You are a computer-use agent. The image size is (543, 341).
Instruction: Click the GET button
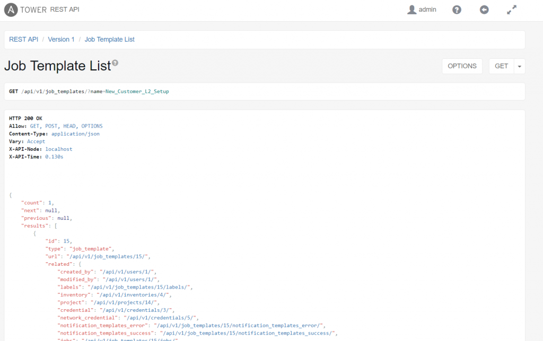(x=501, y=66)
